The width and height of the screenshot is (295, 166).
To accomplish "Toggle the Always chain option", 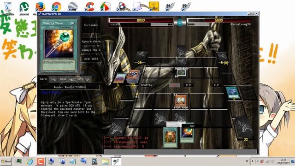I will (91, 50).
